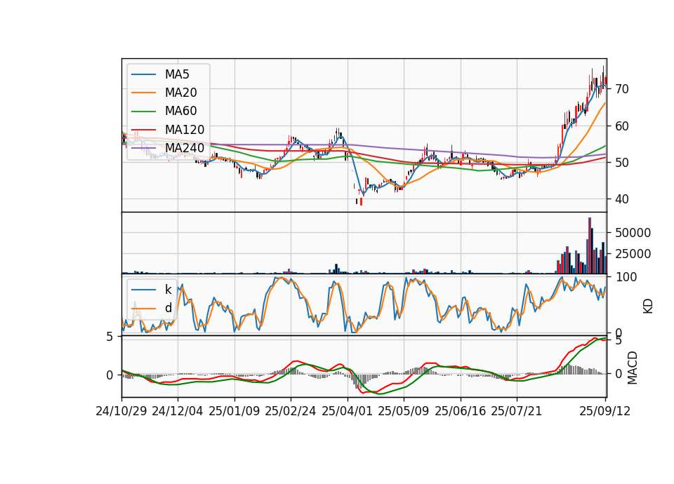The image size is (674, 484).
Task: Click the 25/04/01 date label
Action: coord(348,411)
